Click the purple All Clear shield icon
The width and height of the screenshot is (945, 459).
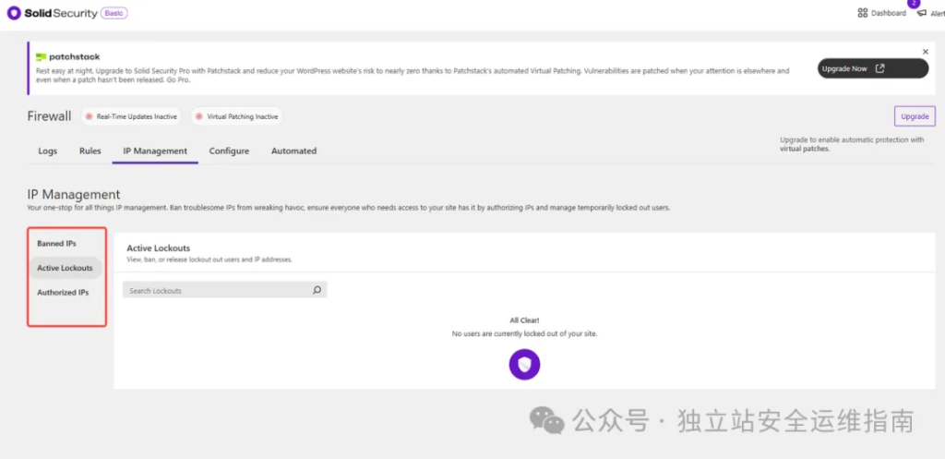tap(524, 364)
